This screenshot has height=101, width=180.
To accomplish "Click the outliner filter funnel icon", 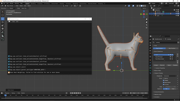I will (x=175, y=6).
